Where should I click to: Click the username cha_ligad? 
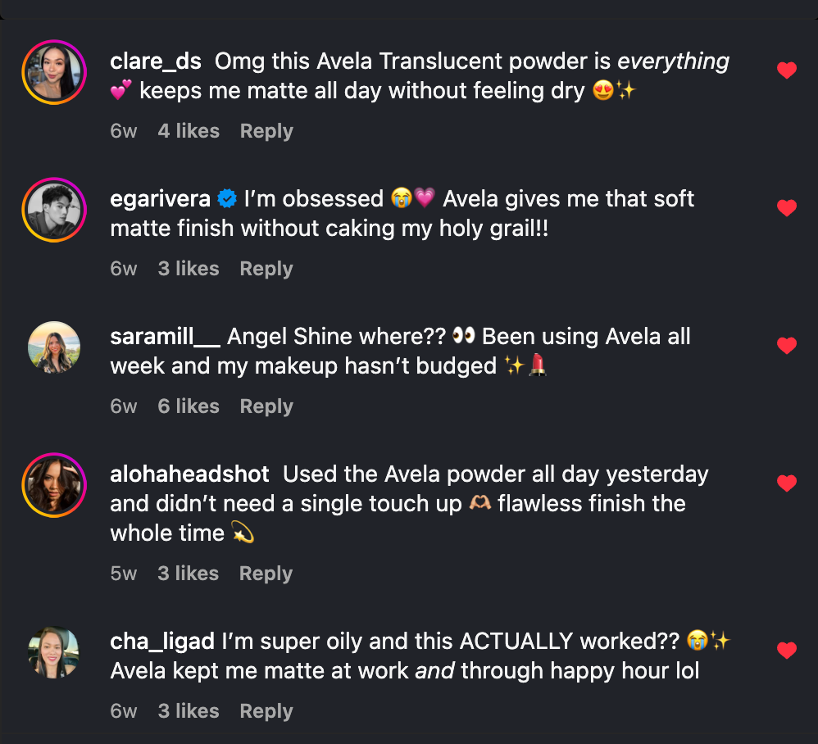tap(161, 641)
